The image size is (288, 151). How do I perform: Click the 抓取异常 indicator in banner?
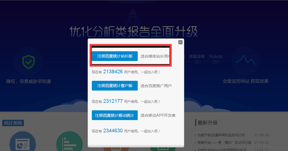click(197, 57)
